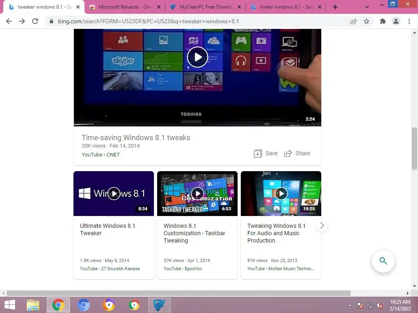
Task: Close the Microsoft Rewards tab
Action: pyautogui.click(x=159, y=7)
